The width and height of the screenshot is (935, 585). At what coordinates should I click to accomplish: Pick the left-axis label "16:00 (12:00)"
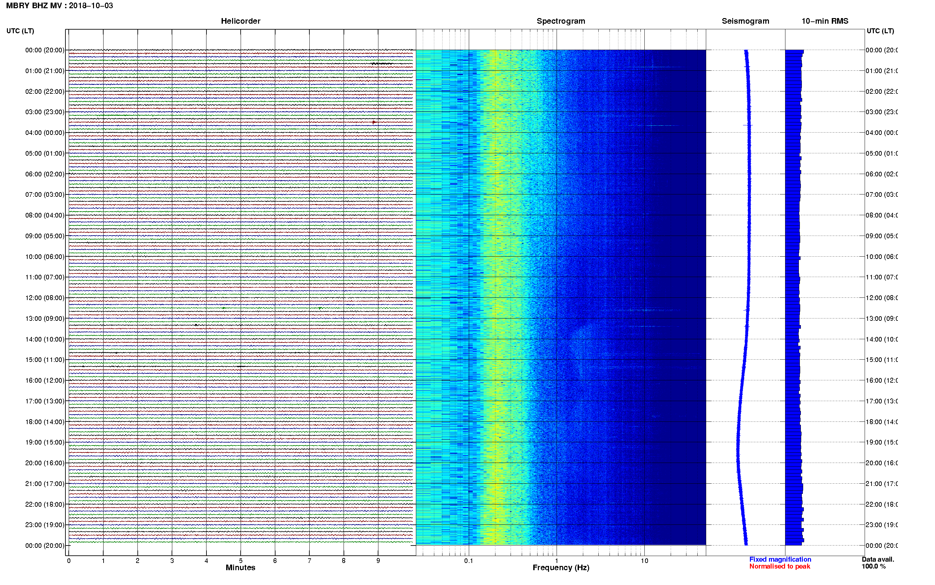pos(45,381)
